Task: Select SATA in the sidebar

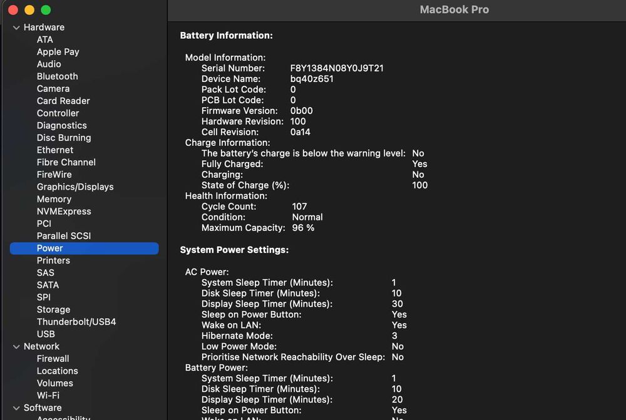Action: [48, 285]
